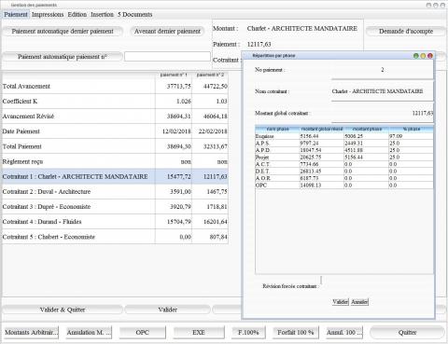Click % phase column header
This screenshot has width=448, height=344.
point(412,129)
